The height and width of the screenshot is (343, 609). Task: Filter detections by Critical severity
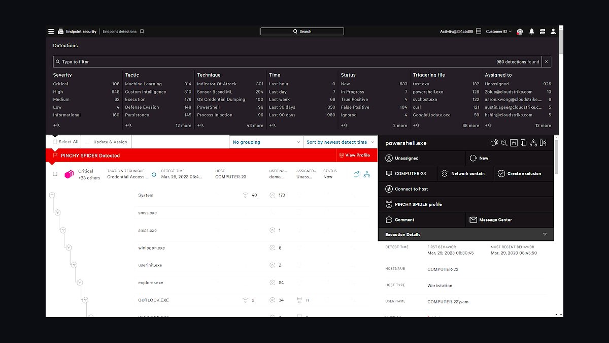point(86,84)
